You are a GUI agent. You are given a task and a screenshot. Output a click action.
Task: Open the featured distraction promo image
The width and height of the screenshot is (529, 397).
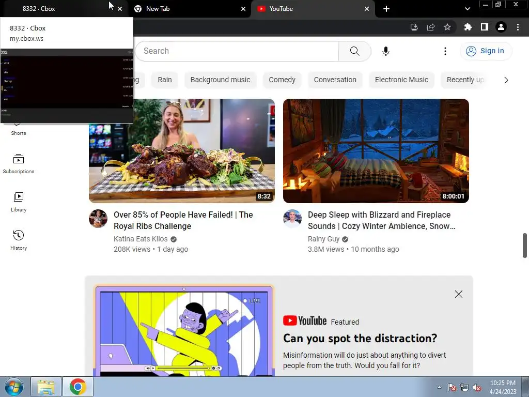184,331
